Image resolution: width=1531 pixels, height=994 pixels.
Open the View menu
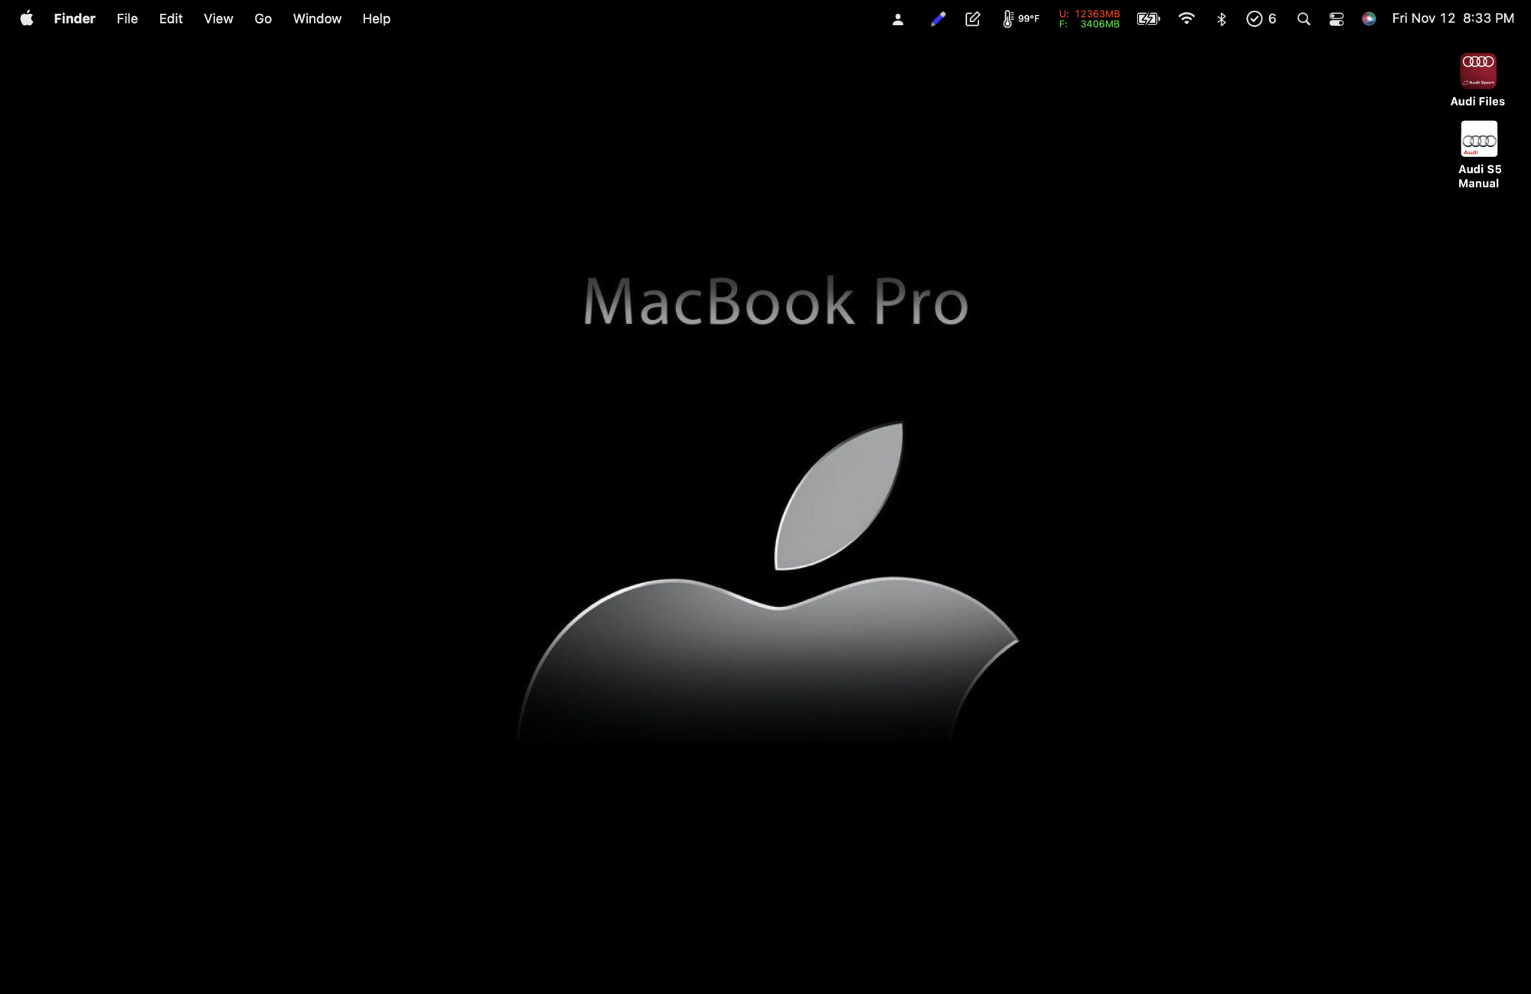[x=218, y=18]
